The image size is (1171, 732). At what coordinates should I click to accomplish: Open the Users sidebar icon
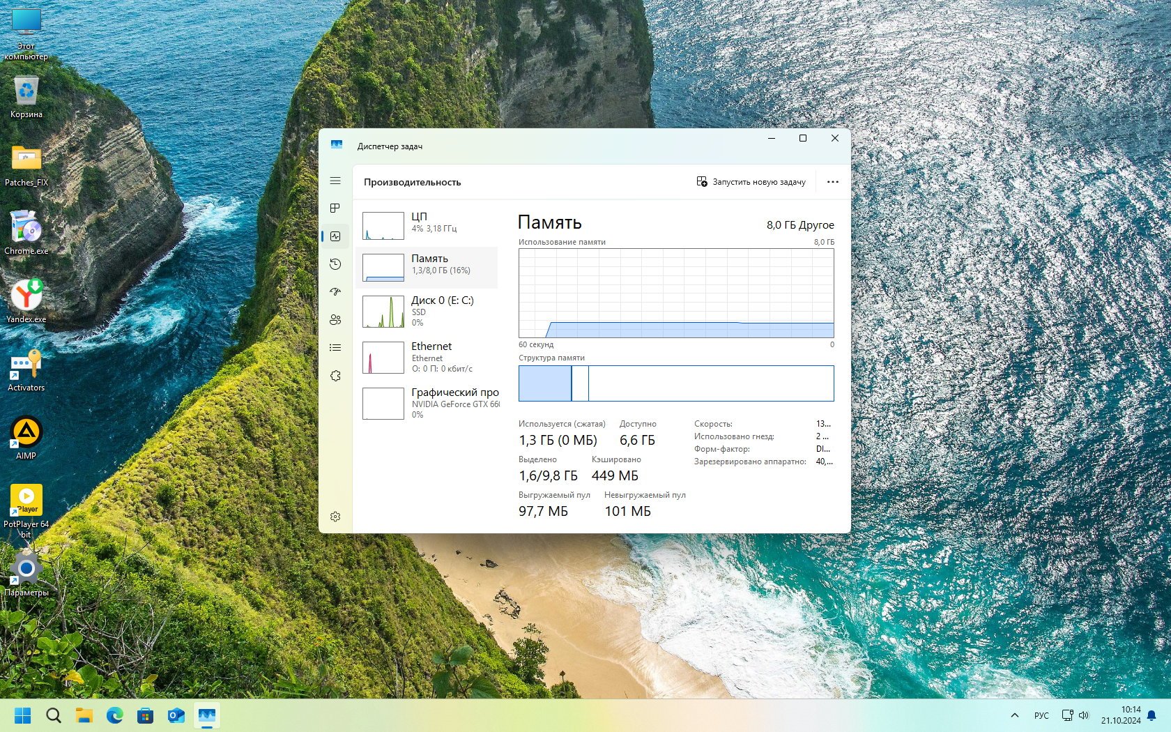335,320
